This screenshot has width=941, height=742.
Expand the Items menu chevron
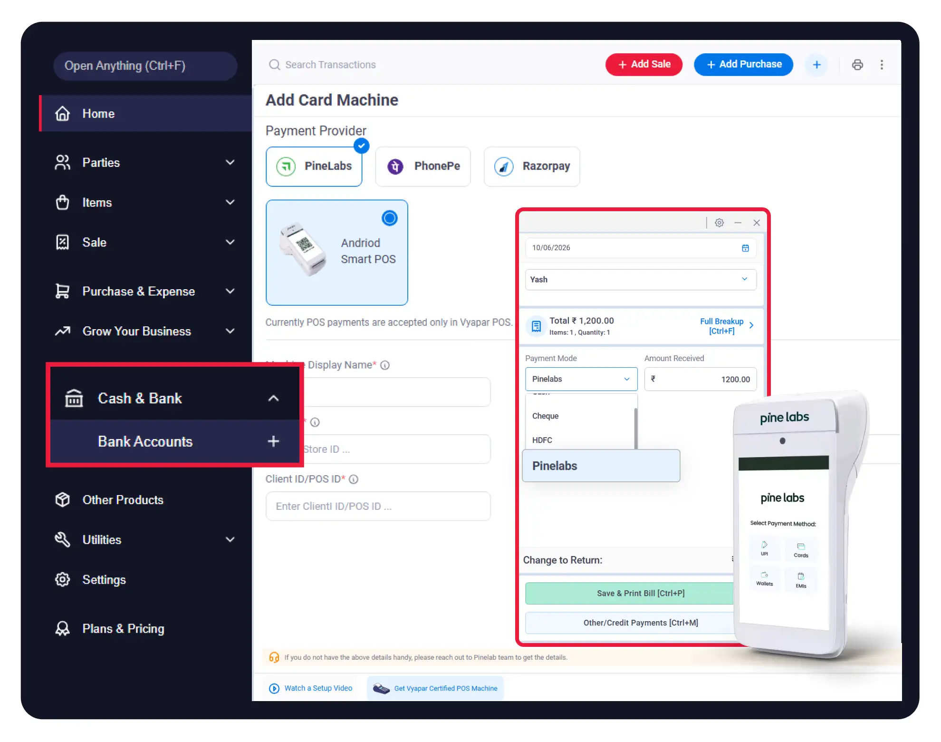point(230,203)
